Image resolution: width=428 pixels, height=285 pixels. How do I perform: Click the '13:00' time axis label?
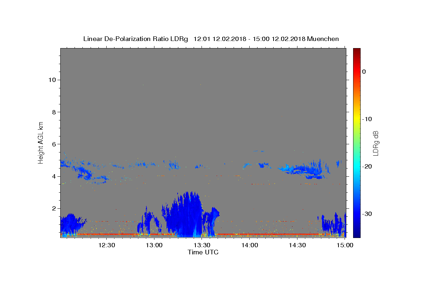point(154,245)
